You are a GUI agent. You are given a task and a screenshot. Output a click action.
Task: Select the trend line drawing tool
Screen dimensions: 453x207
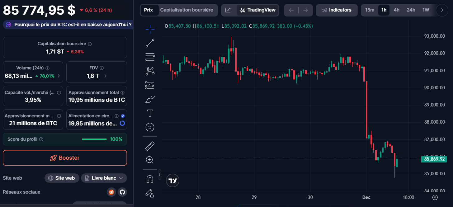tap(150, 43)
